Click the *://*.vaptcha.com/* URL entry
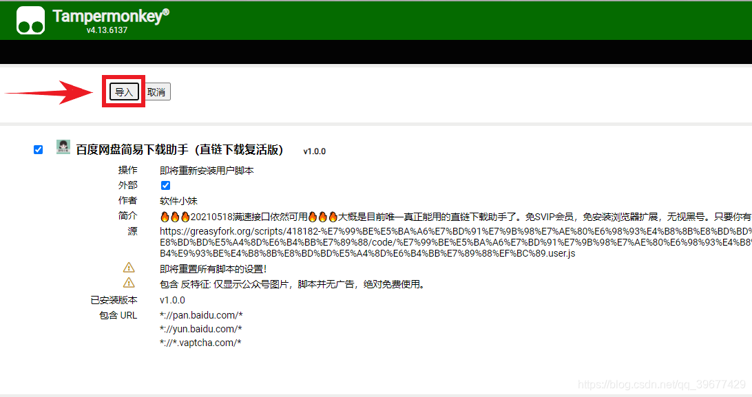This screenshot has width=752, height=397. [x=200, y=343]
